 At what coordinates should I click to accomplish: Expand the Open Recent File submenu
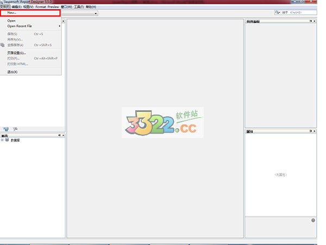(30, 26)
